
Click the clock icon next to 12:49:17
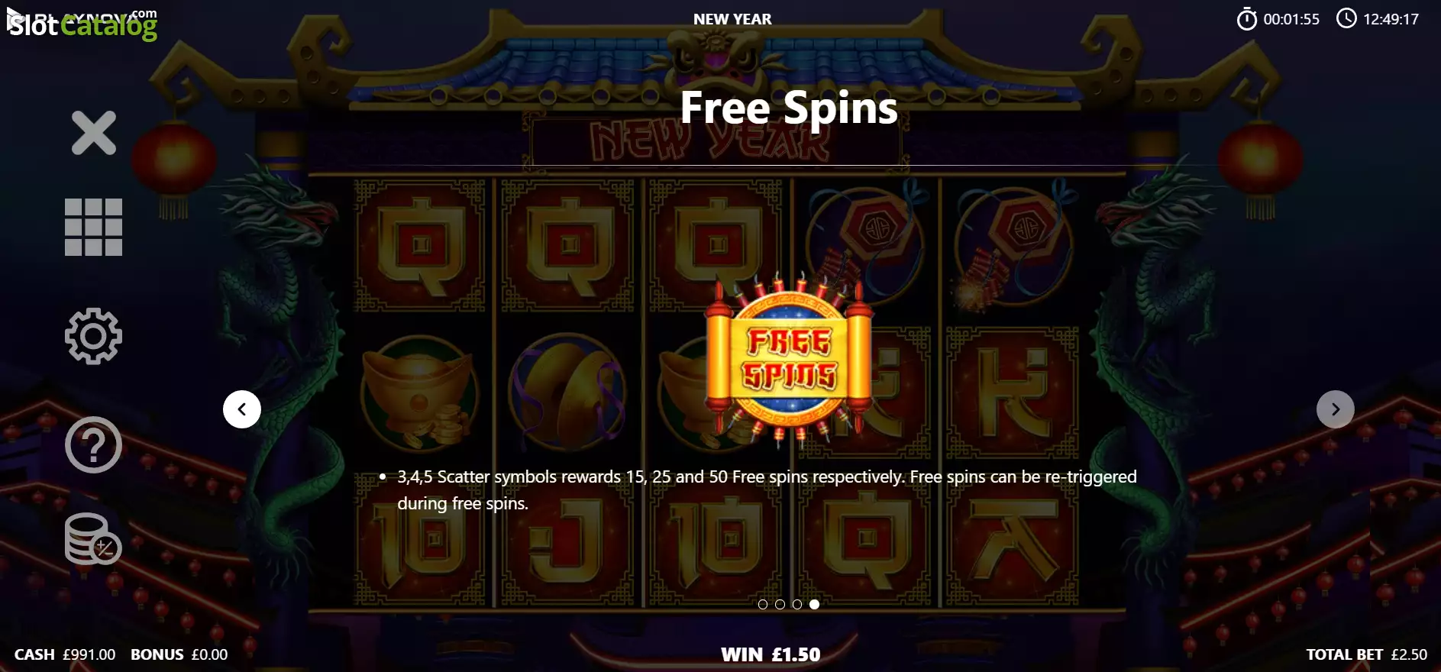1346,18
